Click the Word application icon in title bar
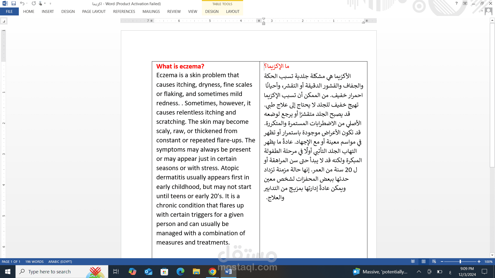The width and height of the screenshot is (495, 278). [5, 4]
